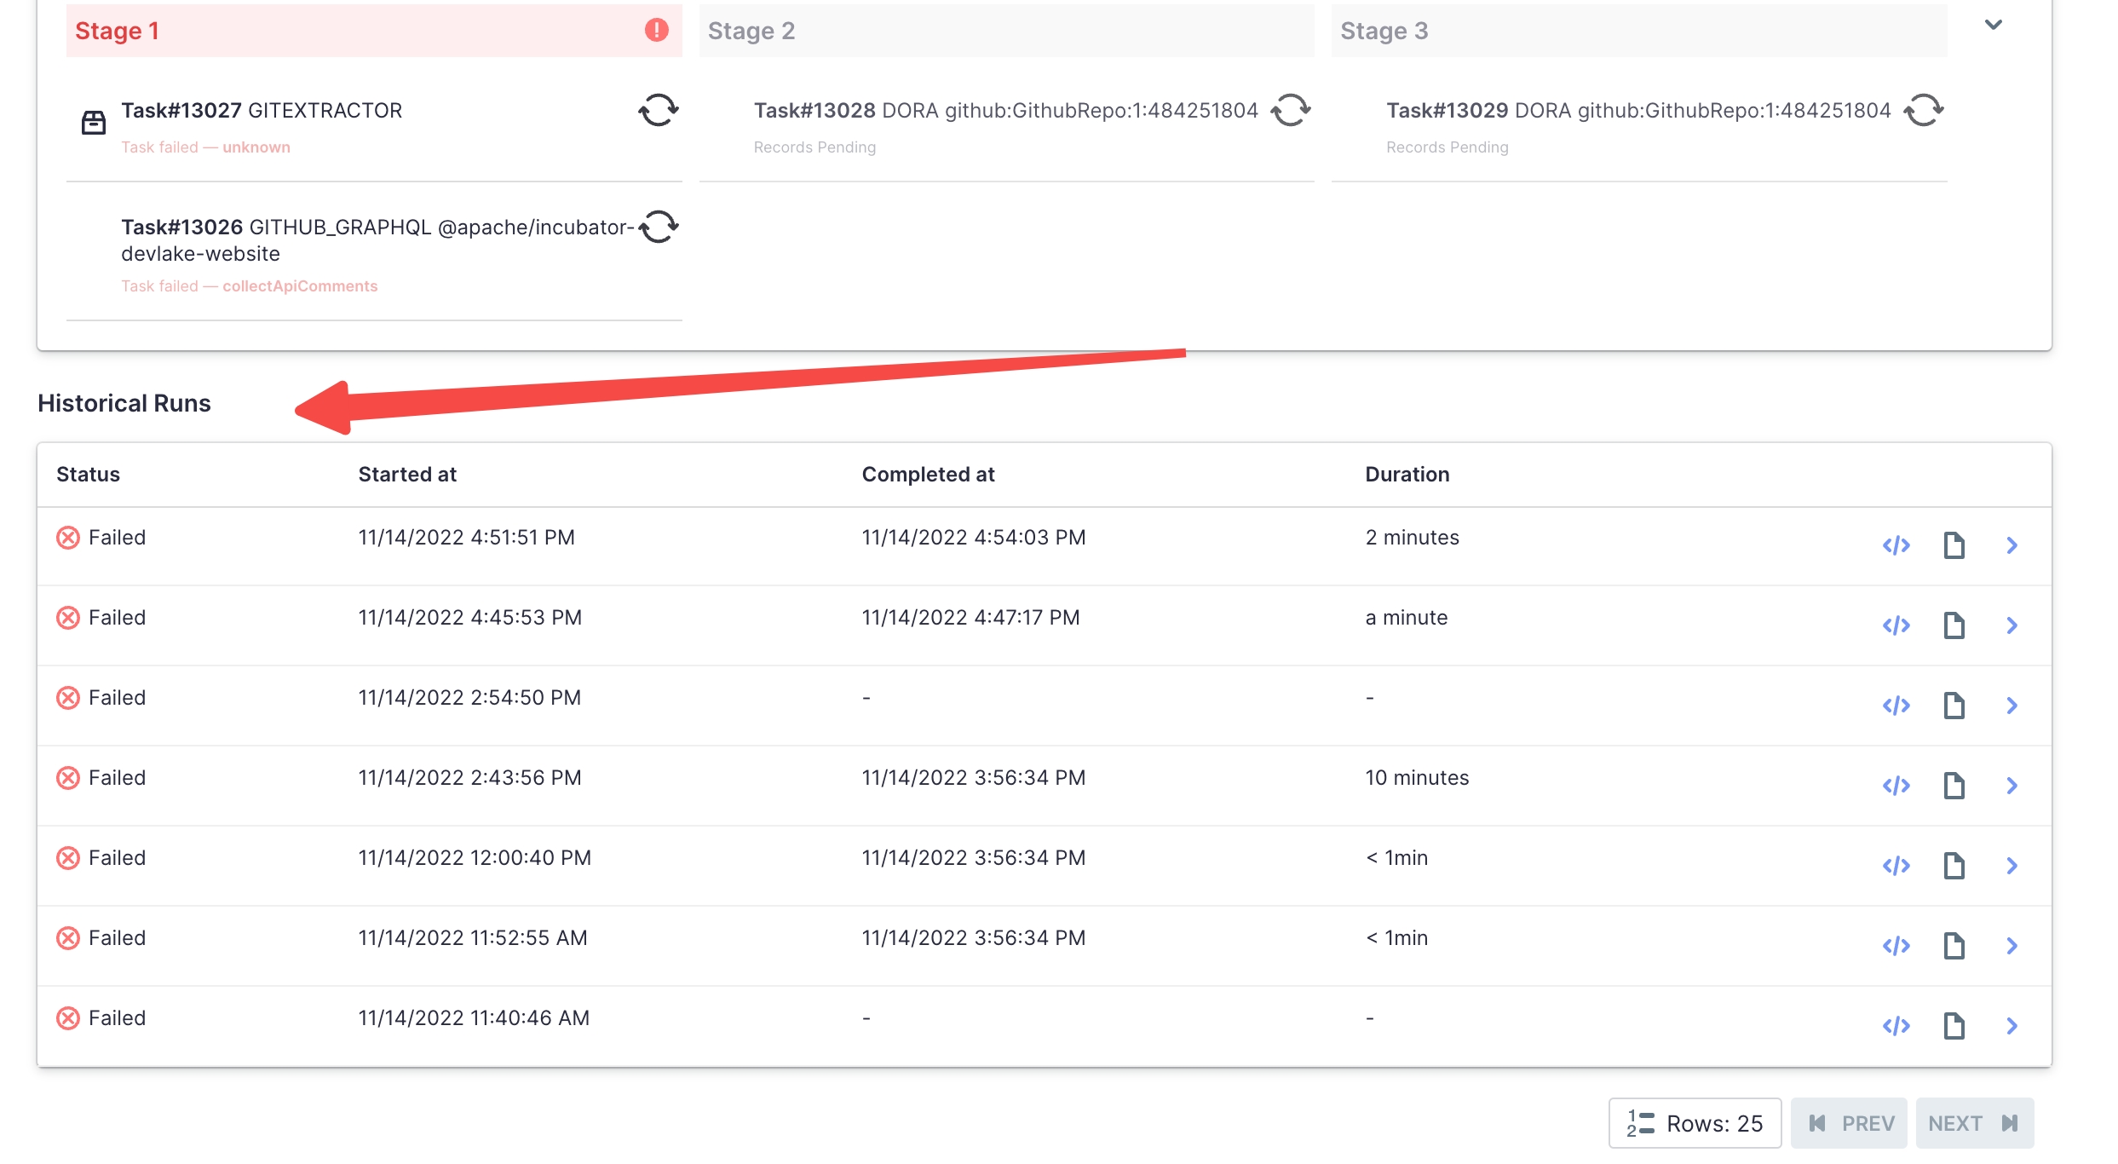Download log file for 11:40:46 AM run
The height and width of the screenshot is (1164, 2118).
[x=1954, y=1026]
